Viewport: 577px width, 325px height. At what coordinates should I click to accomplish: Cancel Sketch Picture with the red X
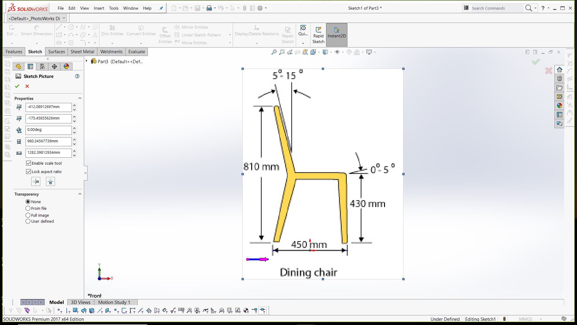pos(27,86)
